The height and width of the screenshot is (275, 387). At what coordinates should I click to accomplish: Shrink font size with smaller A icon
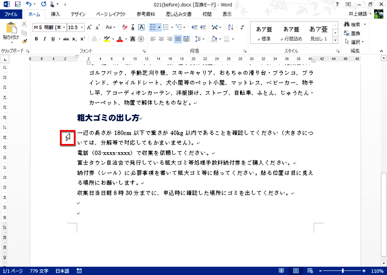[x=98, y=27]
